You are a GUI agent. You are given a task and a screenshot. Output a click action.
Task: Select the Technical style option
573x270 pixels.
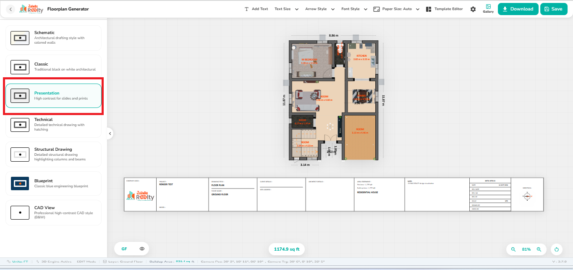[54, 124]
